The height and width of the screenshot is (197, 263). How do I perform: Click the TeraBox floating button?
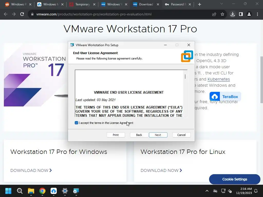225,96
